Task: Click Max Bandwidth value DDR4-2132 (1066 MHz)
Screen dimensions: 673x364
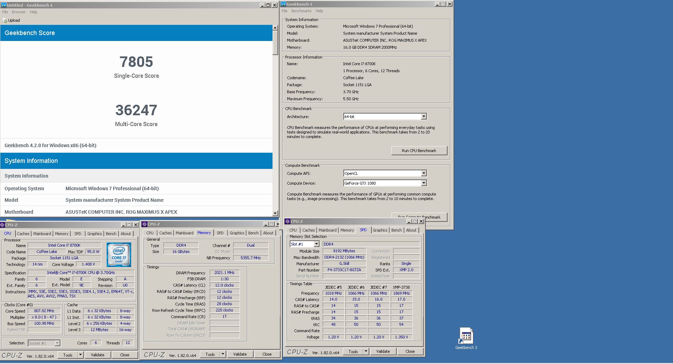Action: [344, 257]
